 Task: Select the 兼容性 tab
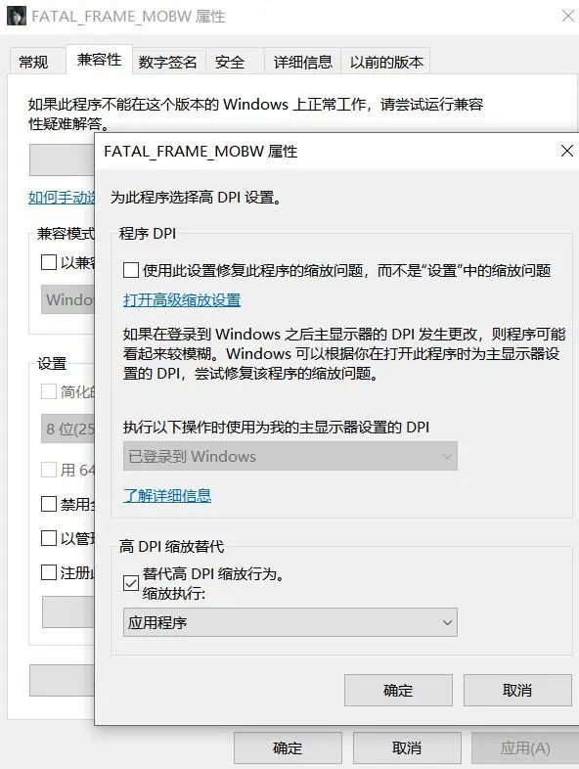click(99, 60)
